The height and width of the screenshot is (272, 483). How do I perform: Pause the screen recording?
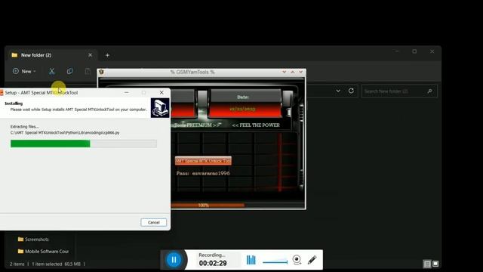click(174, 260)
